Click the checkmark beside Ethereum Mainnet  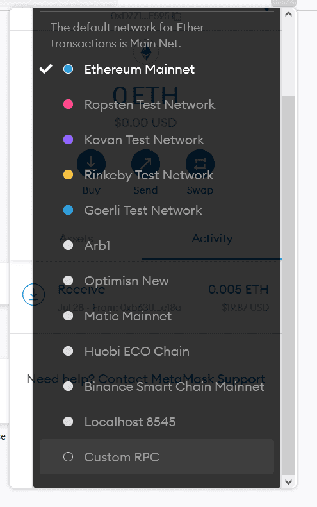[46, 69]
